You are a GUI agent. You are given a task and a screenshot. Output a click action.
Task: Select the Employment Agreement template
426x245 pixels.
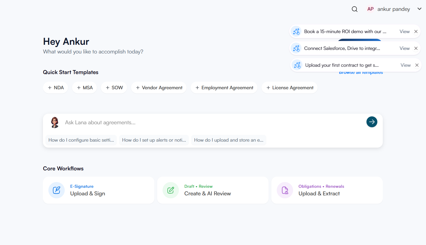224,87
